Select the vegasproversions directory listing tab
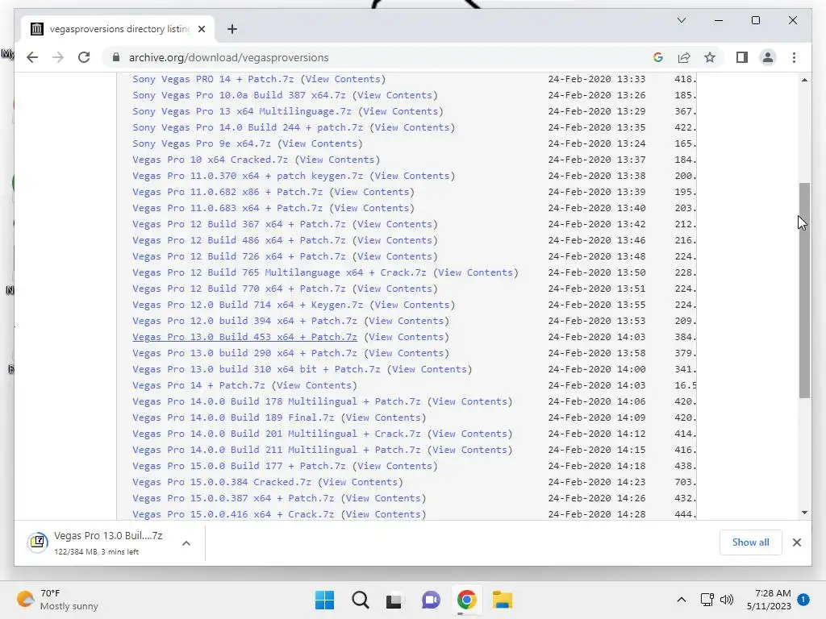This screenshot has width=826, height=619. pos(118,29)
